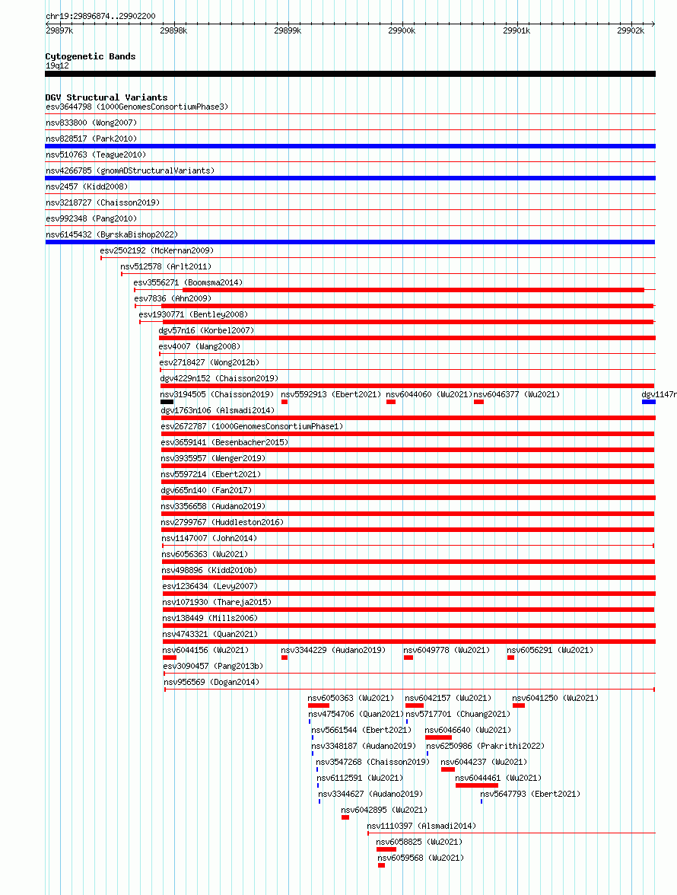Click esv992348 (Pang2010) label
Image resolution: width=677 pixels, height=895 pixels.
point(91,218)
